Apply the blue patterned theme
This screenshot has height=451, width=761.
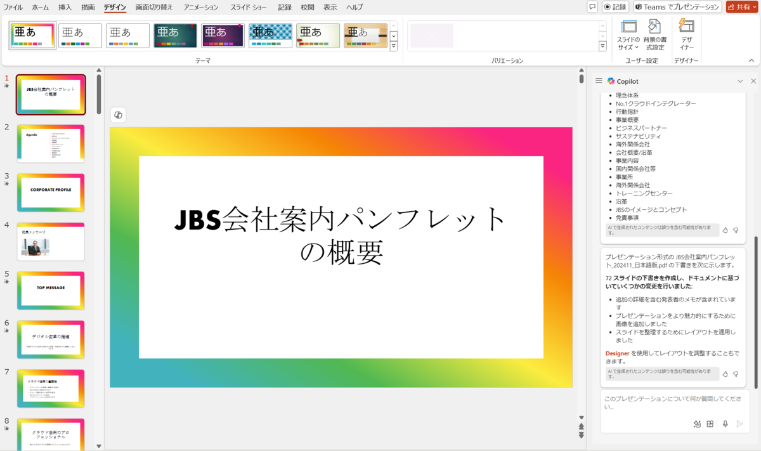(271, 36)
